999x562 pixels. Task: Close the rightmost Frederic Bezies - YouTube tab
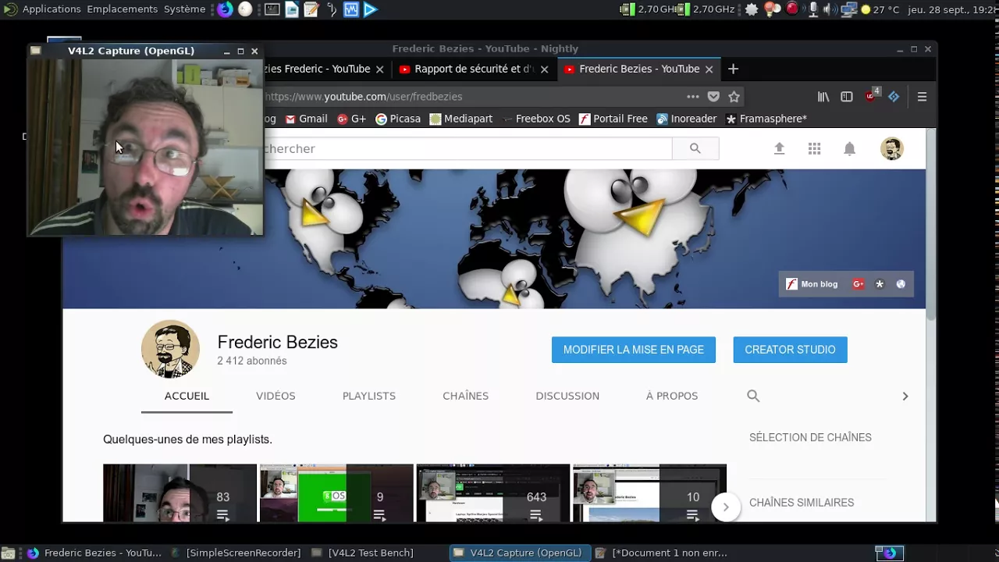pos(709,69)
